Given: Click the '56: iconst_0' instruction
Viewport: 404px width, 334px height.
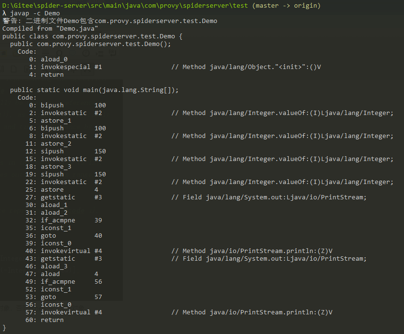Looking at the screenshot, I should click(x=48, y=305).
